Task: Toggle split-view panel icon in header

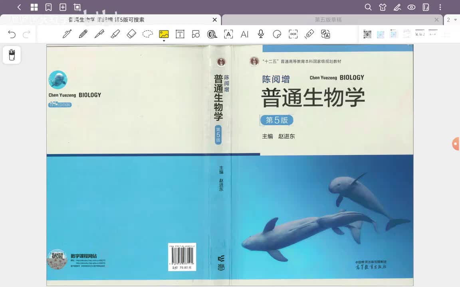Action: coord(426,7)
